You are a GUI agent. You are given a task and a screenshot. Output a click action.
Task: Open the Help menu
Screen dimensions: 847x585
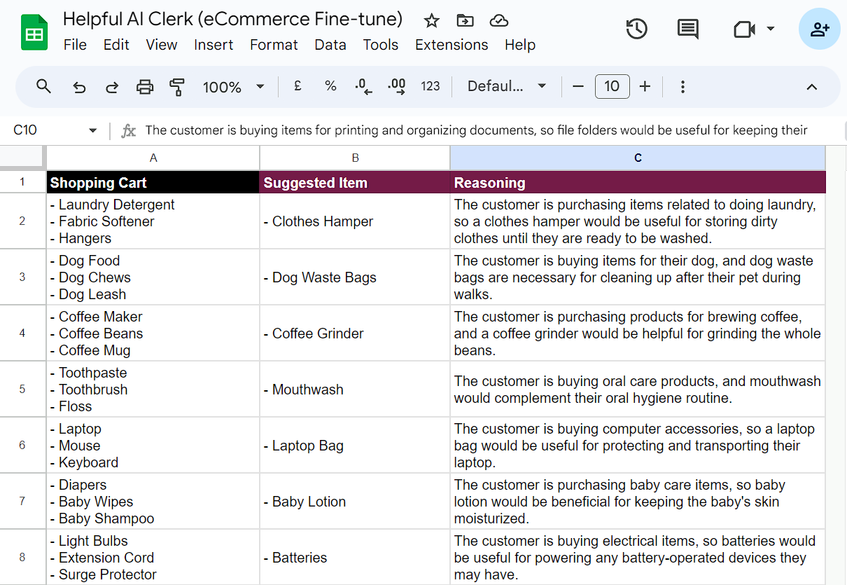click(x=520, y=45)
